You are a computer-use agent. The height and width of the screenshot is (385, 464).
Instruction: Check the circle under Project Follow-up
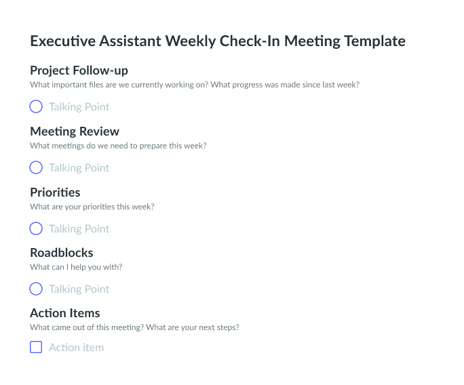click(36, 106)
